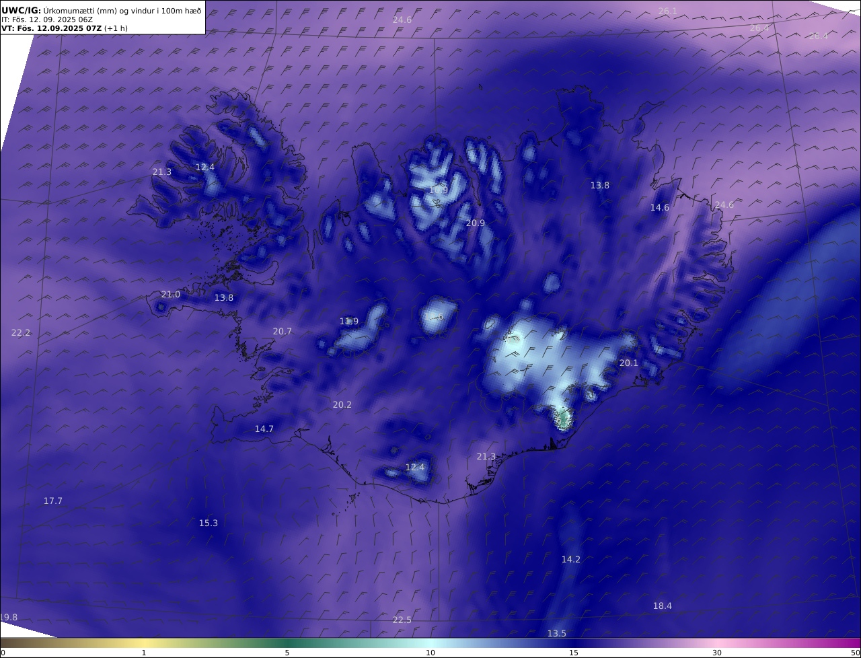Click the 13.5 value label
The width and height of the screenshot is (861, 658).
coord(557,633)
